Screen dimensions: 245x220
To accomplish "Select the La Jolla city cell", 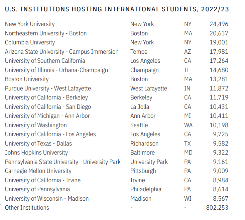I will (x=140, y=107).
